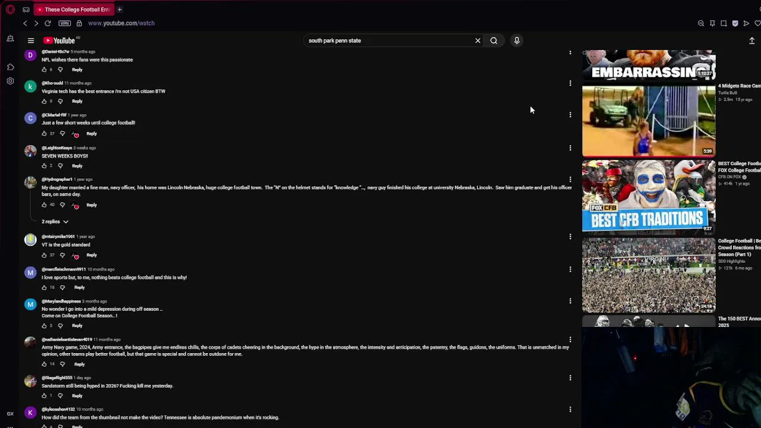Reply to the 'VT is the gold standard' comment
The image size is (761, 428).
(x=92, y=255)
